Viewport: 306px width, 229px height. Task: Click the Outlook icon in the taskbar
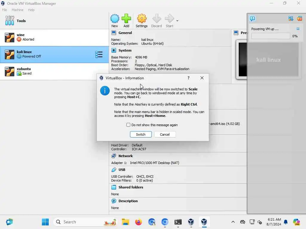[x=9, y=222]
